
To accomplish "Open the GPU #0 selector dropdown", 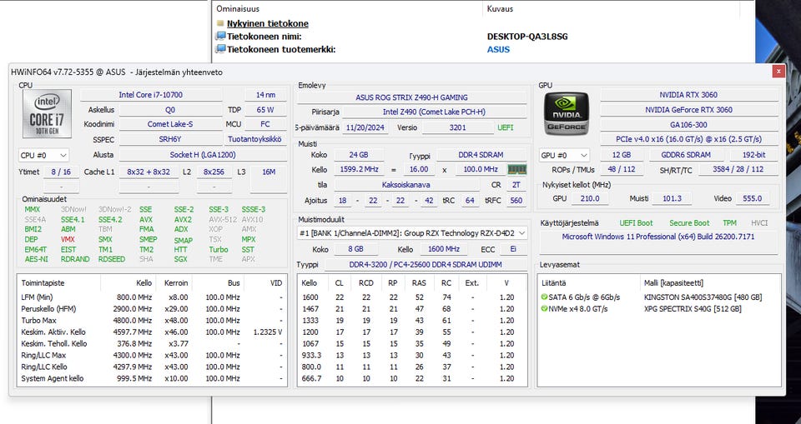I will click(x=564, y=155).
